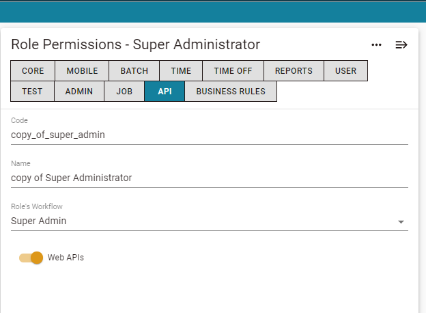Open the Super Admin workflow selector
This screenshot has height=313, width=426.
pos(210,221)
